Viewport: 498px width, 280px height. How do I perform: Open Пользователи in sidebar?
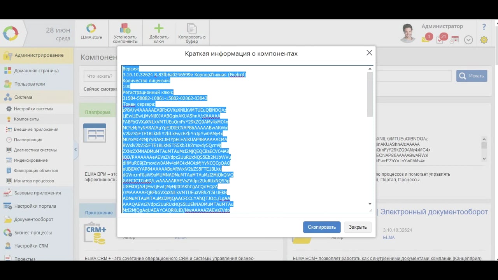[37, 84]
